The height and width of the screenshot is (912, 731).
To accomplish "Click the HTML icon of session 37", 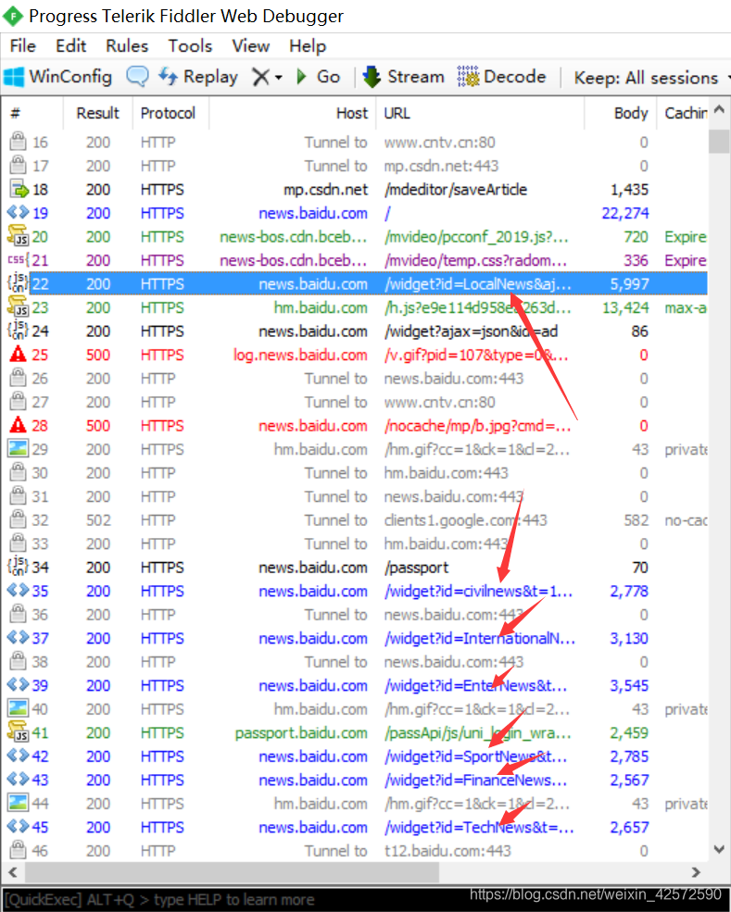I will [18, 637].
